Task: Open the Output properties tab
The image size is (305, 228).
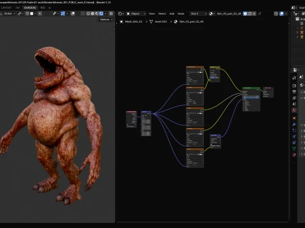Action: coord(294,92)
